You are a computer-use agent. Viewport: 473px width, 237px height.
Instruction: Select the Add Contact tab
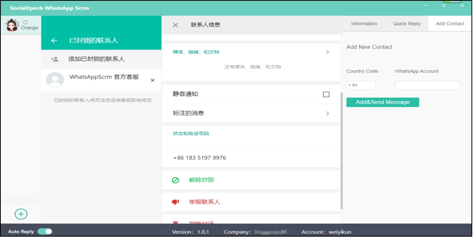click(x=450, y=24)
